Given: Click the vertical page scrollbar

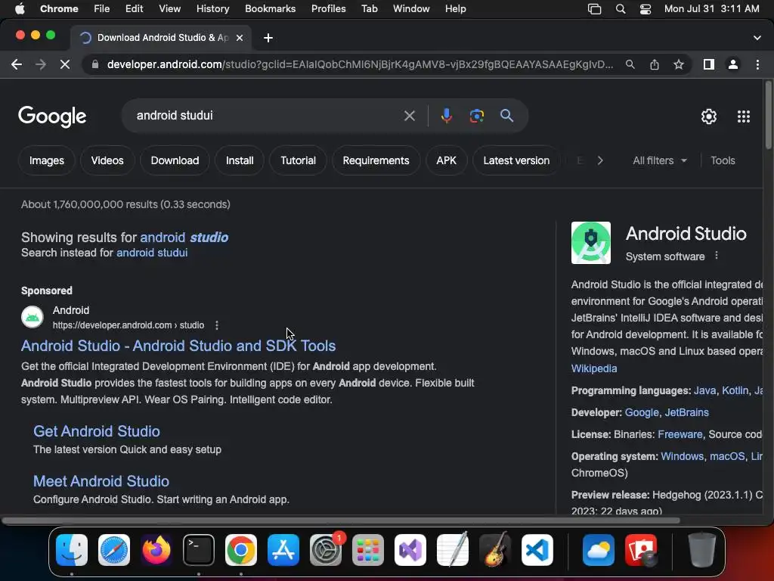Looking at the screenshot, I should (768, 115).
